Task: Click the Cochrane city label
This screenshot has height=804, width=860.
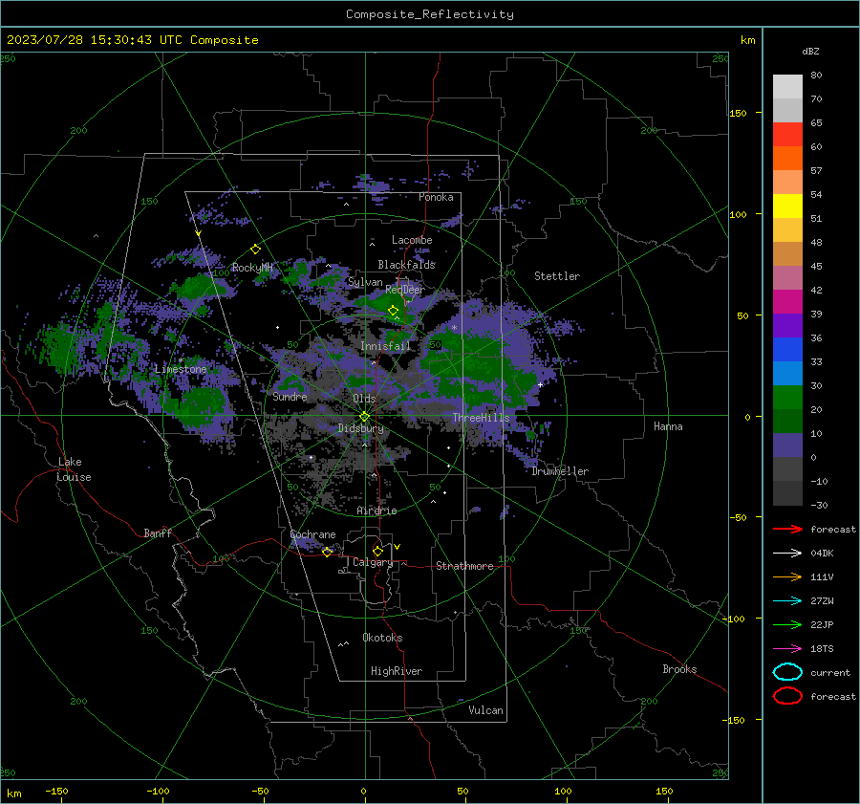Action: pyautogui.click(x=312, y=534)
